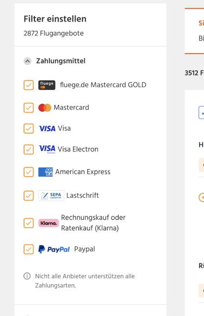
Task: Click the American Express label text
Action: pyautogui.click(x=83, y=172)
